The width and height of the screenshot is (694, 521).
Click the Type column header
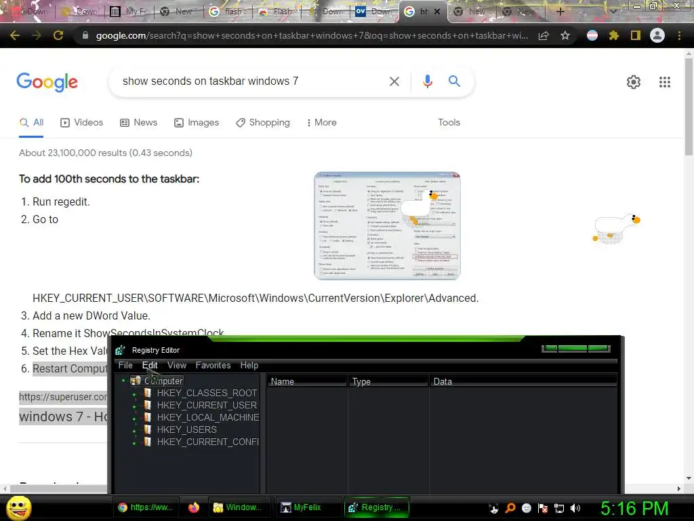click(388, 381)
